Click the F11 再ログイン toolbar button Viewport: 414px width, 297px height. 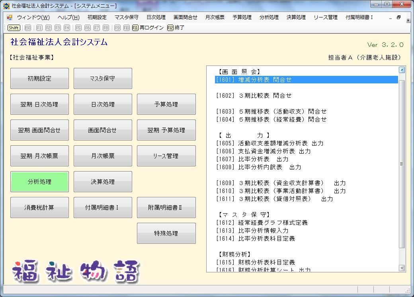[148, 28]
